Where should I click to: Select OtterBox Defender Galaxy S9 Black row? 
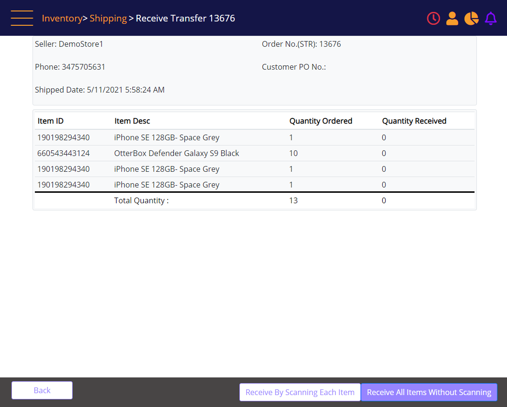(x=255, y=153)
